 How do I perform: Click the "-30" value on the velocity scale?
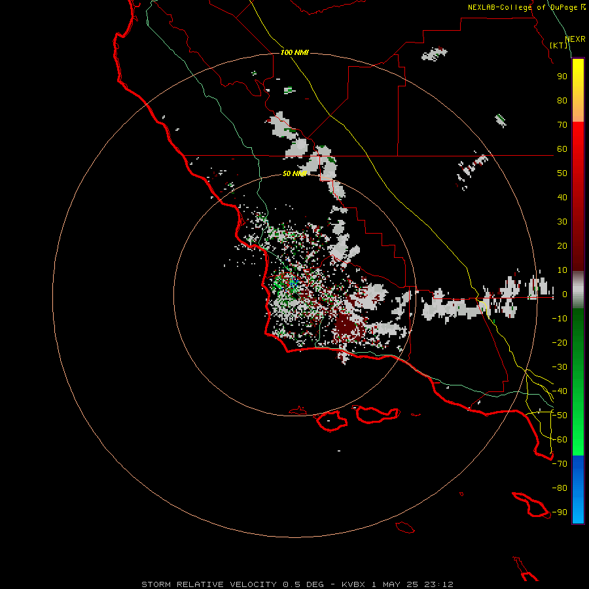pyautogui.click(x=560, y=367)
